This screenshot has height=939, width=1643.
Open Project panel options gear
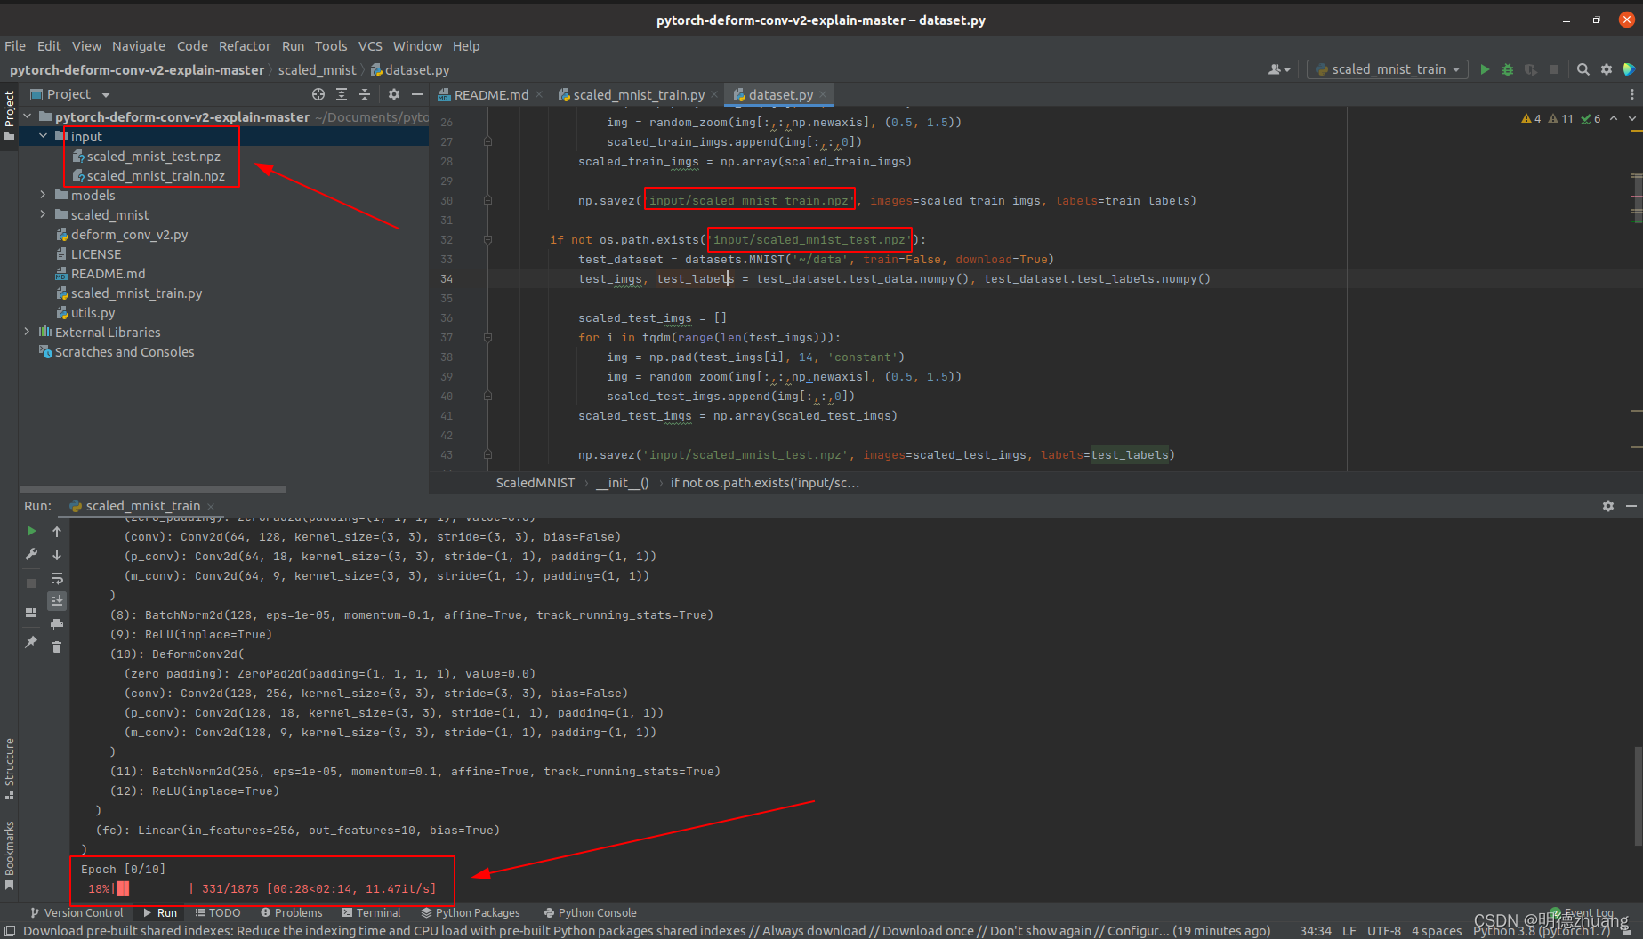click(394, 94)
